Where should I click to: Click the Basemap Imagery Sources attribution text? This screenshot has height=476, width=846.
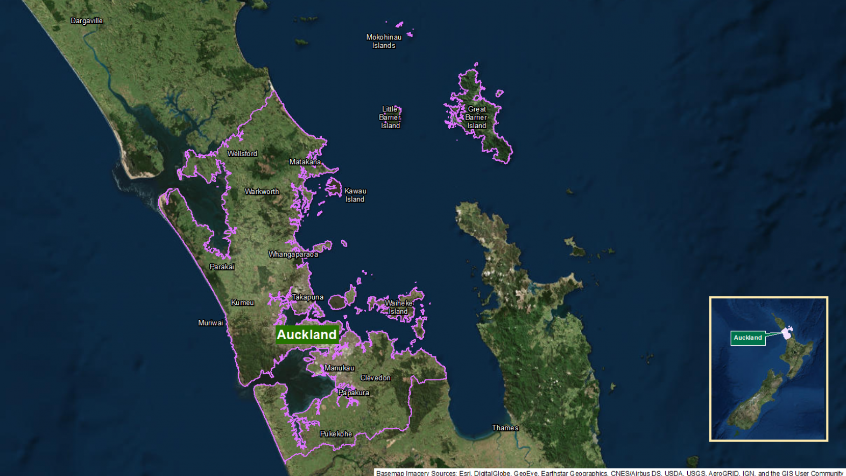(x=609, y=473)
